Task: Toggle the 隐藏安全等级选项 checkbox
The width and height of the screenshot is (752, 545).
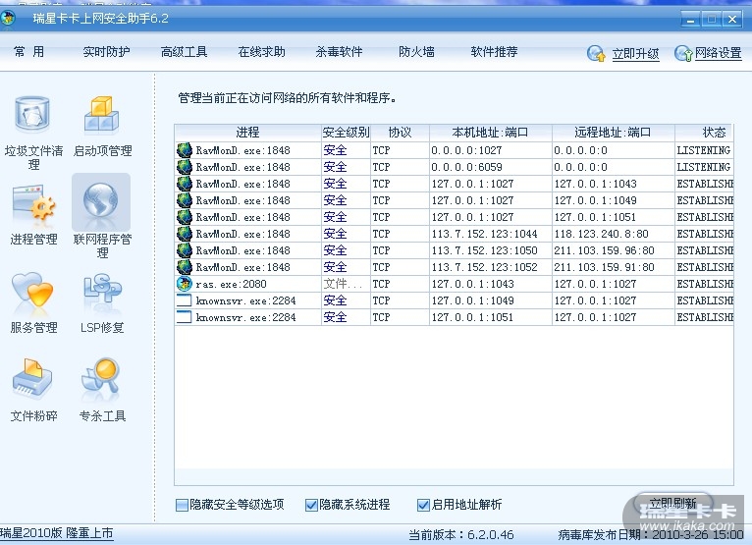Action: [x=182, y=505]
